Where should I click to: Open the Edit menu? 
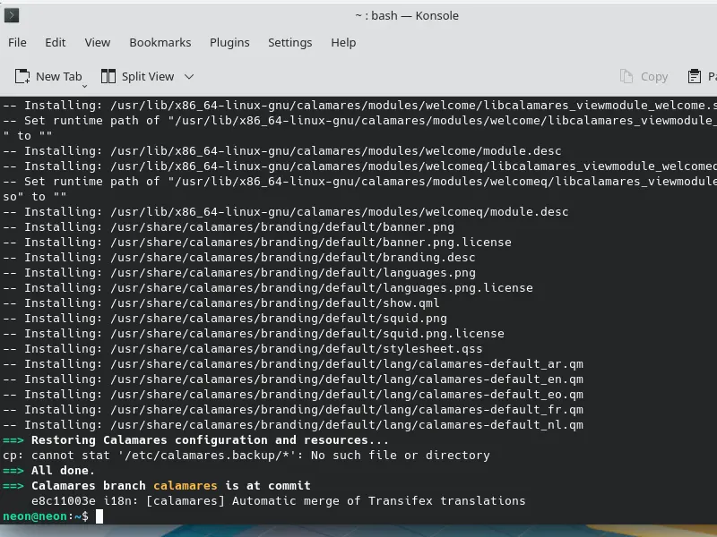coord(56,42)
